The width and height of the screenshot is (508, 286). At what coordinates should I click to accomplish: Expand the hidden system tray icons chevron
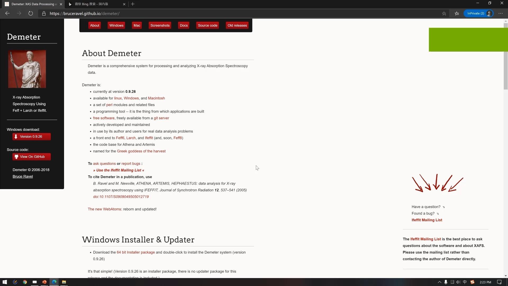[439, 282]
